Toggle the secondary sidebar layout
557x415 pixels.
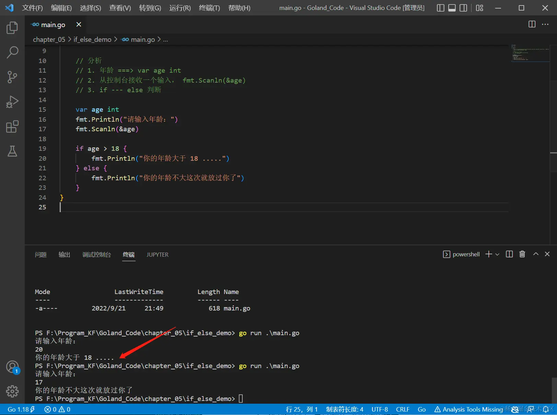pos(463,8)
